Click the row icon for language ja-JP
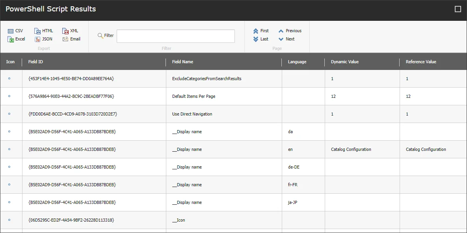 pos(9,202)
